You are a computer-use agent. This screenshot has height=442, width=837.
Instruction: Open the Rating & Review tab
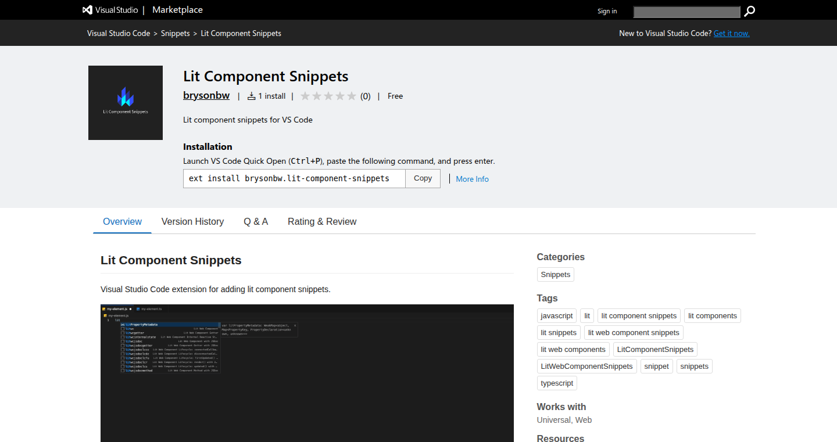click(322, 221)
